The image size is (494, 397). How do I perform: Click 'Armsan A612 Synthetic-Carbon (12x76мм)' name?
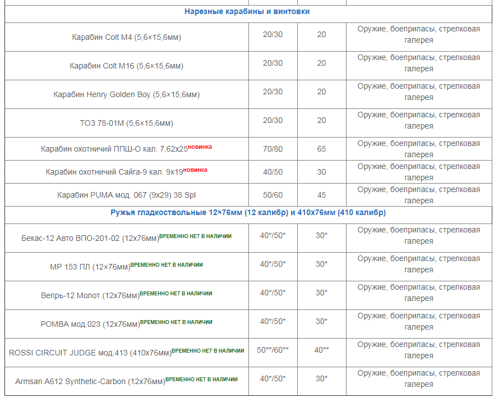coord(90,381)
